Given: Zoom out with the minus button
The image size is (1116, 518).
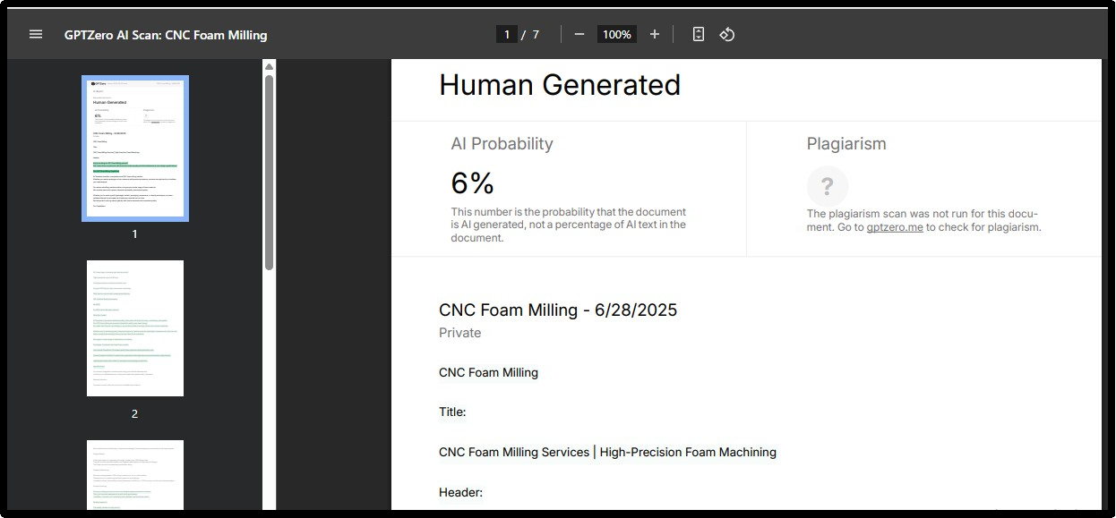Looking at the screenshot, I should point(579,34).
